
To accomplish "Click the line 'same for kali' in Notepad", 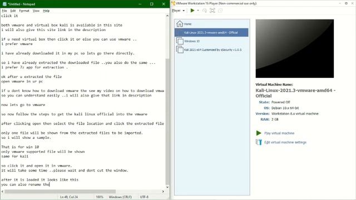I will pyautogui.click(x=15, y=156).
